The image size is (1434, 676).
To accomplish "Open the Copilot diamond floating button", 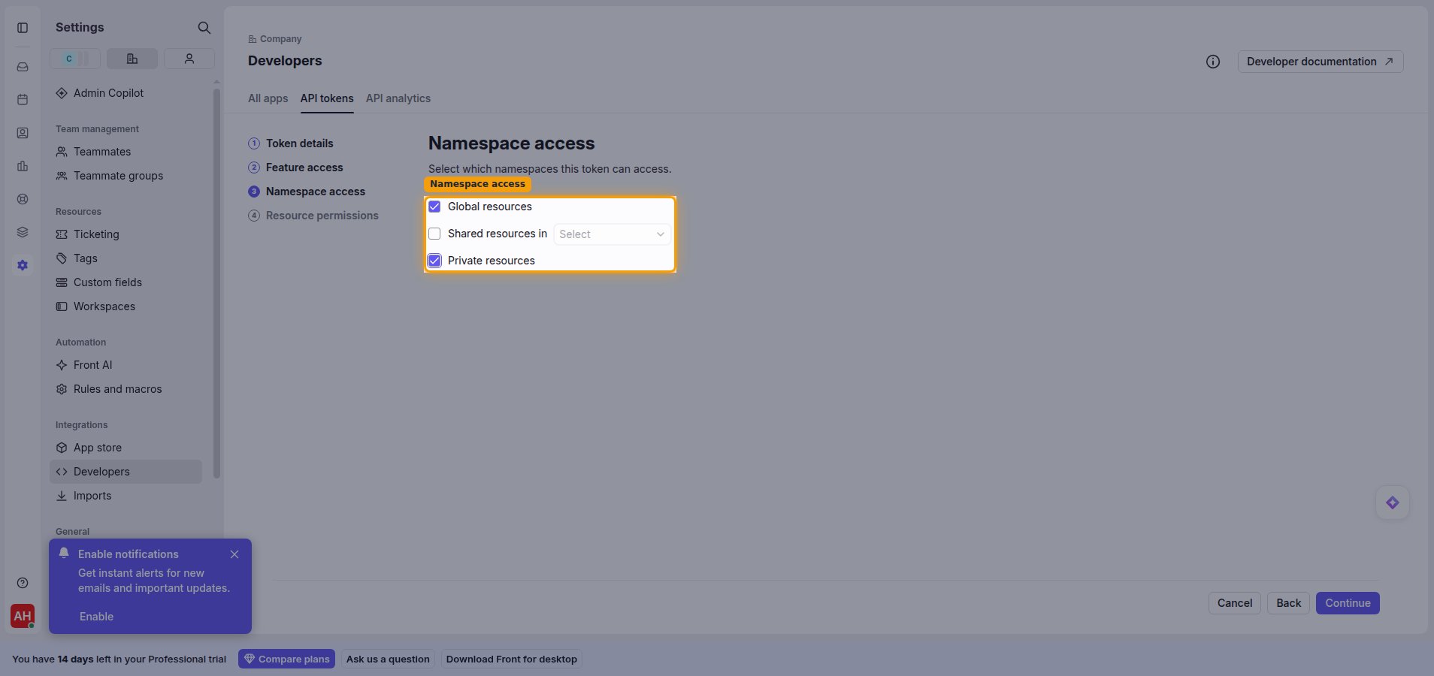I will point(1393,502).
